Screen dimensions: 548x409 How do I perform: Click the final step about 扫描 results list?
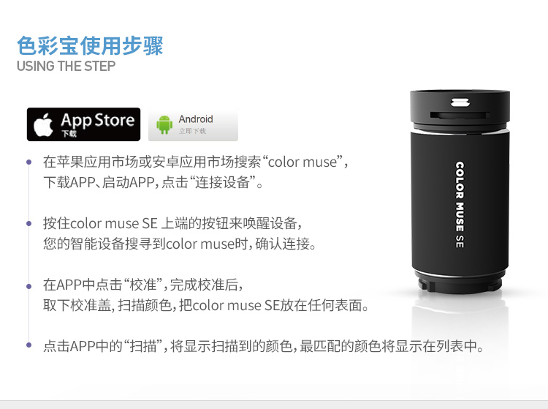[x=264, y=346]
